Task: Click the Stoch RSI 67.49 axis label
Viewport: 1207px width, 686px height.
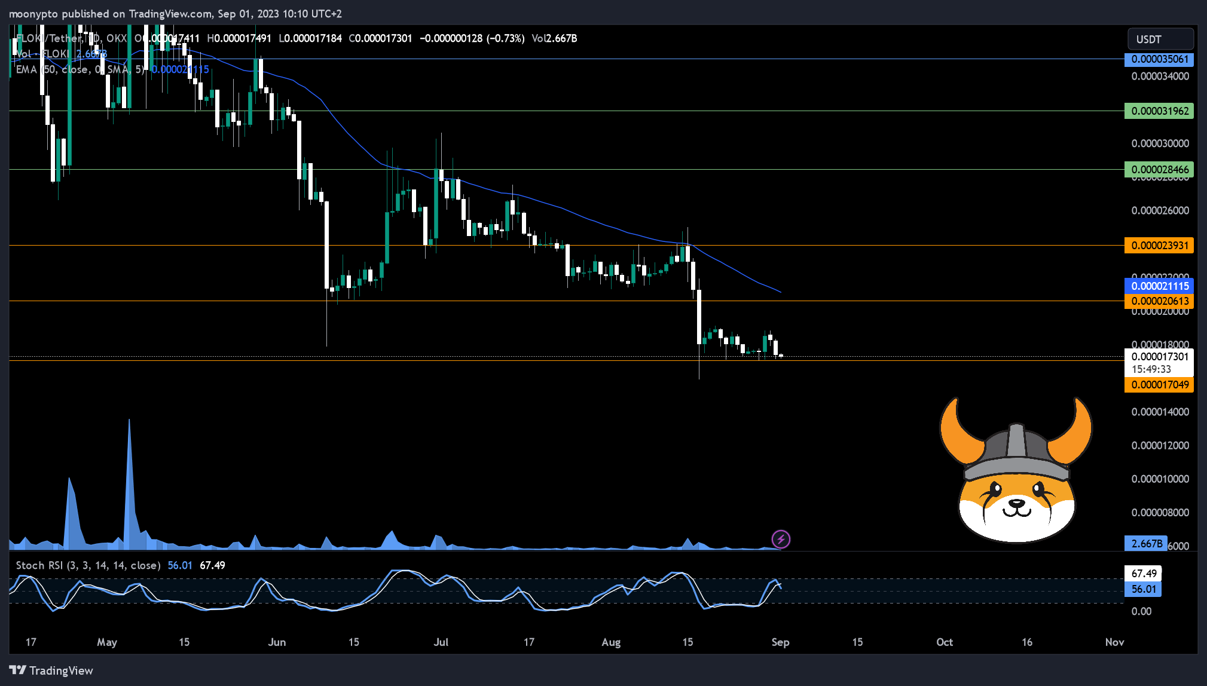Action: tap(1143, 574)
